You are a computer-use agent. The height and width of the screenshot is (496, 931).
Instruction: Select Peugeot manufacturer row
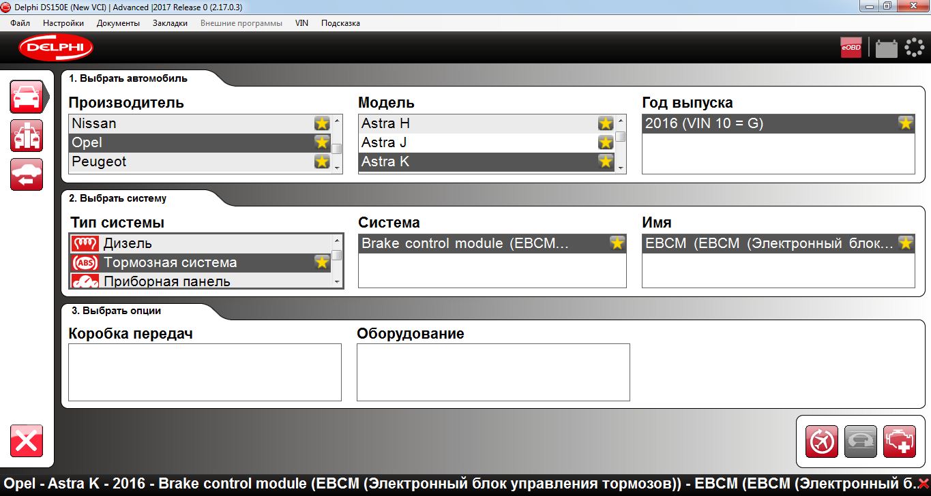pyautogui.click(x=200, y=161)
